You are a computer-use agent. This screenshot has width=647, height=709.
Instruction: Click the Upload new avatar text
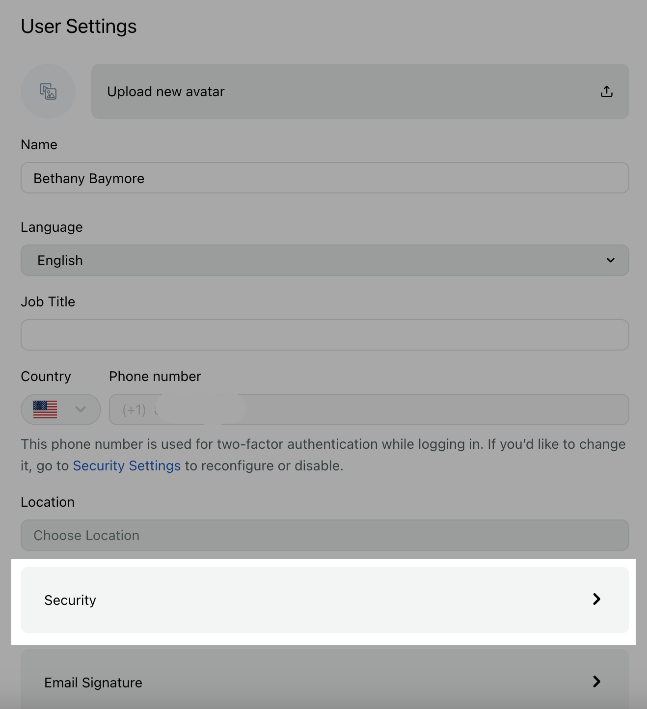[166, 92]
